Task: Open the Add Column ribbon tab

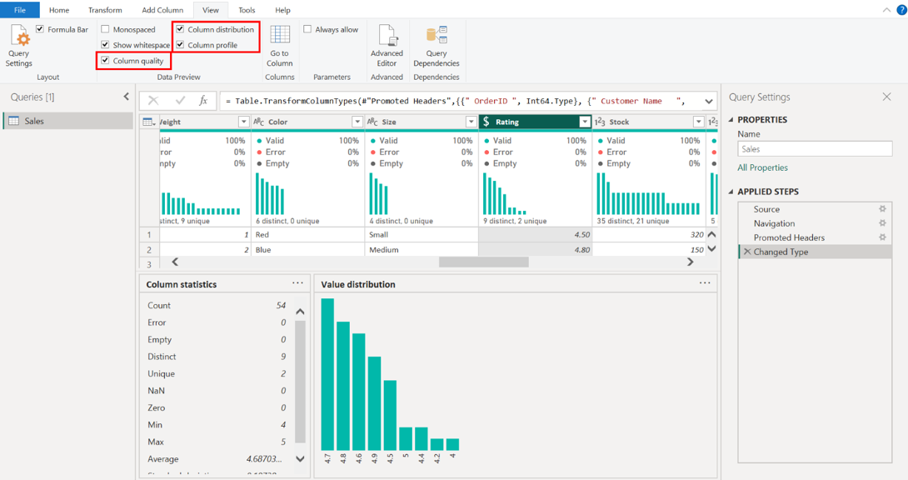Action: pos(162,10)
